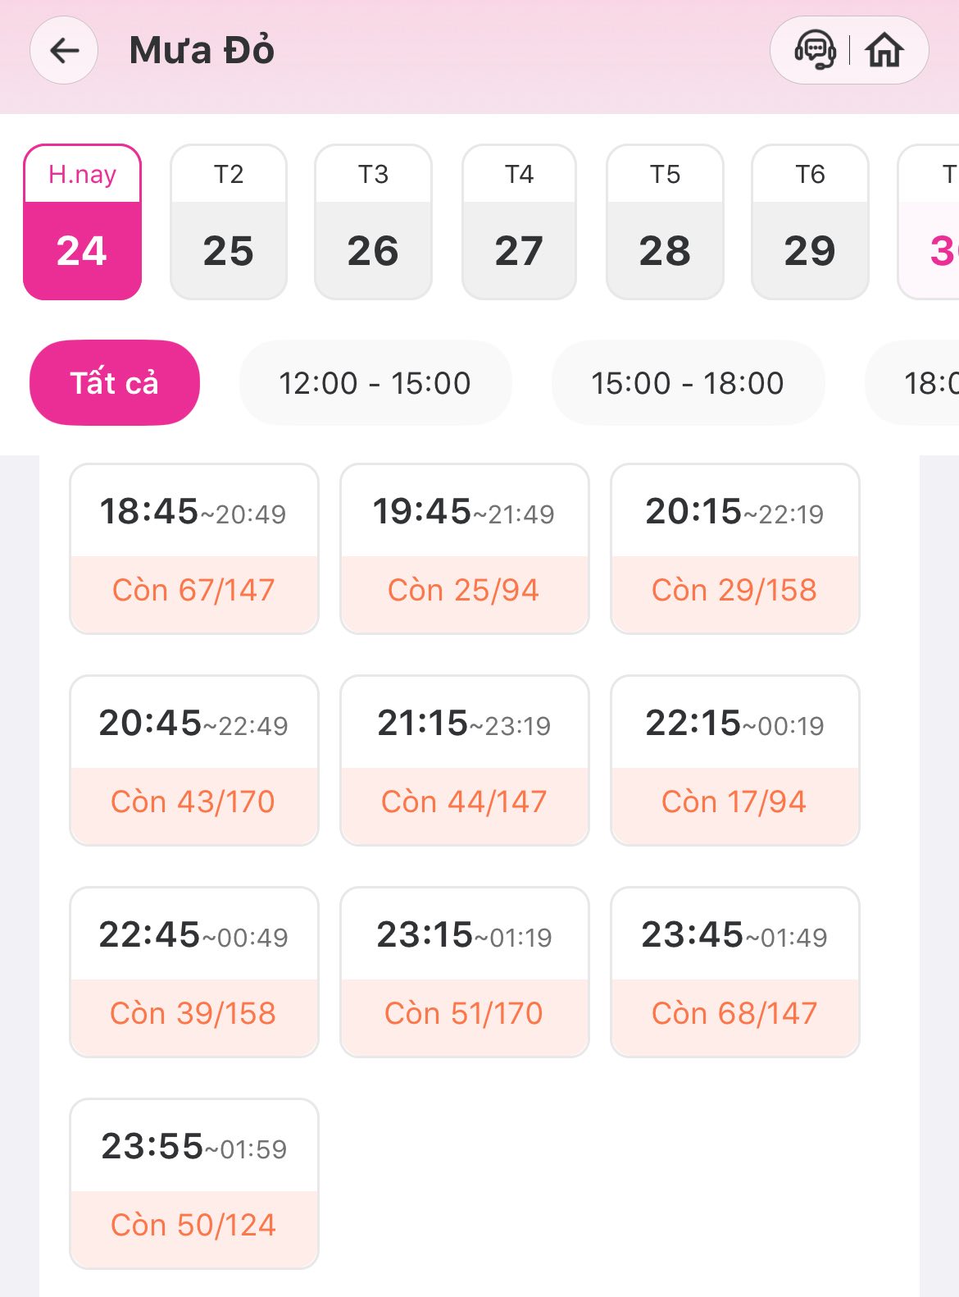Switch to date T6 29
Image resolution: width=959 pixels, height=1297 pixels.
pyautogui.click(x=810, y=222)
